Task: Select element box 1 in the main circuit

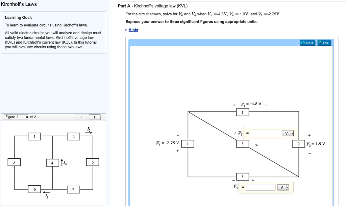Action: (x=243, y=112)
